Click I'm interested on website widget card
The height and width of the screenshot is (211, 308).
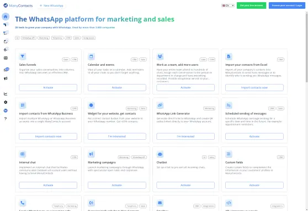[117, 136]
